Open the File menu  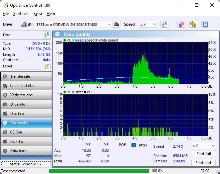(6, 14)
